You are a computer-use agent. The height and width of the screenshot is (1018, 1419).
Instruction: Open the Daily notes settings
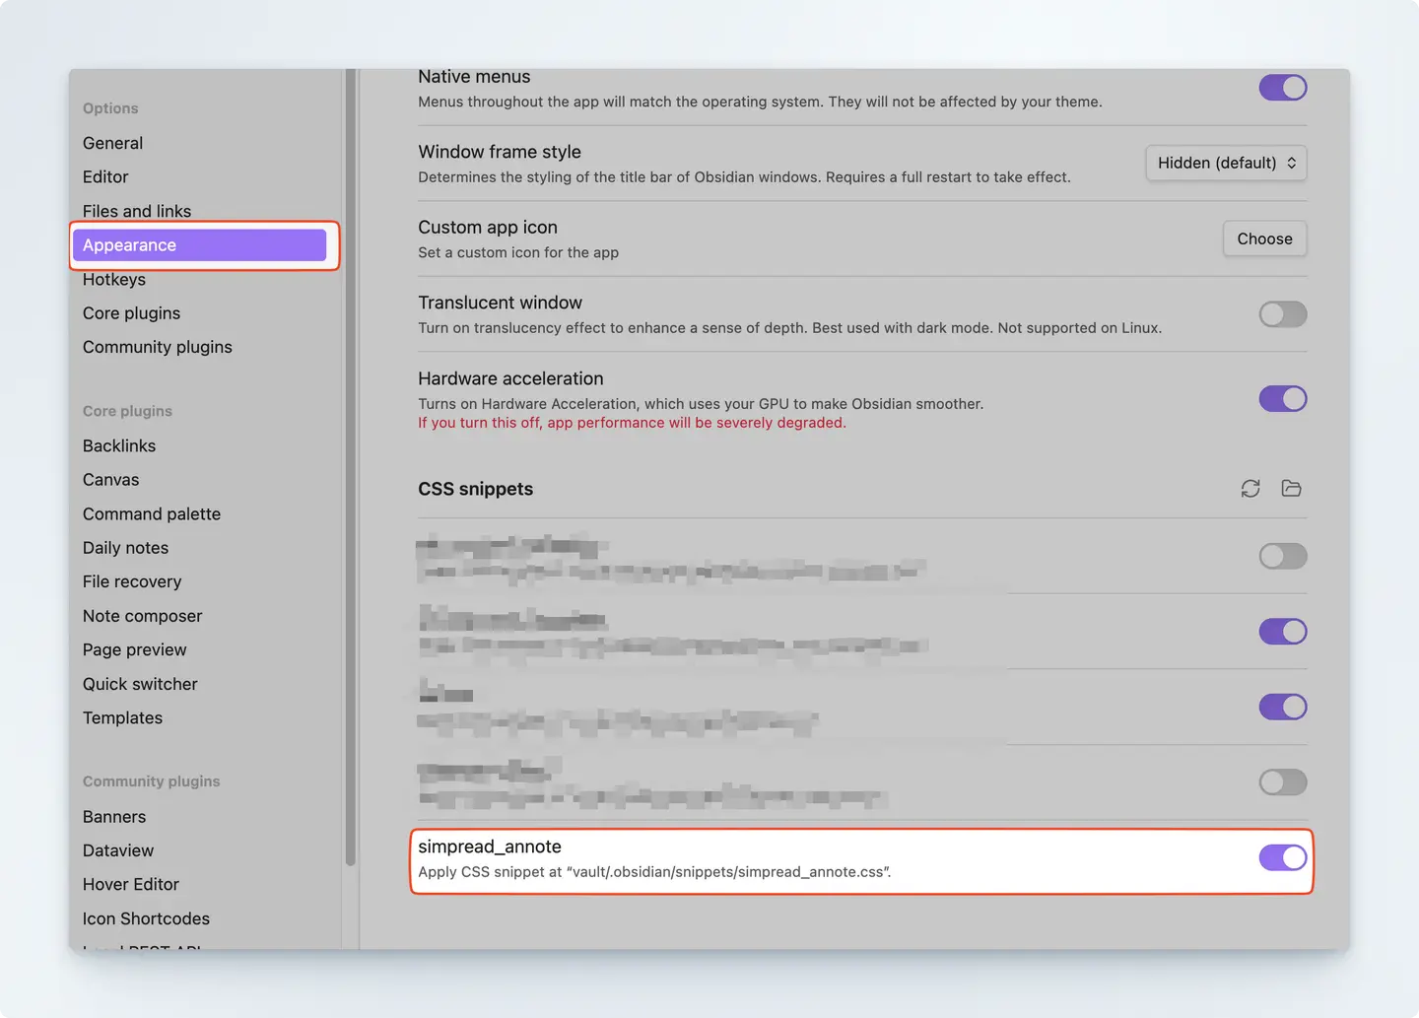(x=125, y=548)
